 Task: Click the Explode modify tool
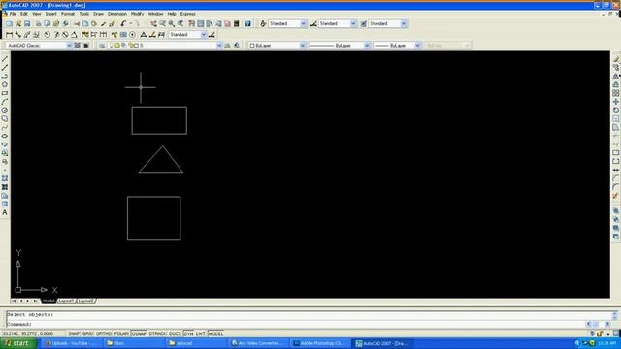tap(616, 196)
